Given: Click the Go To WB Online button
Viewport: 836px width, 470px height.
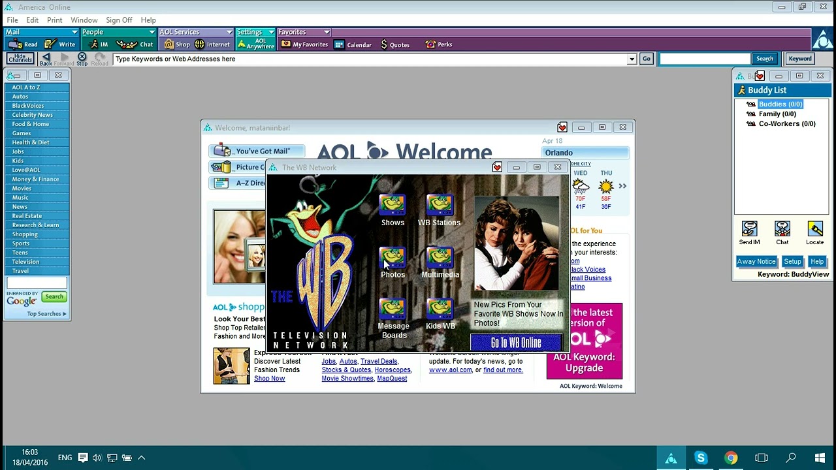Looking at the screenshot, I should [516, 343].
